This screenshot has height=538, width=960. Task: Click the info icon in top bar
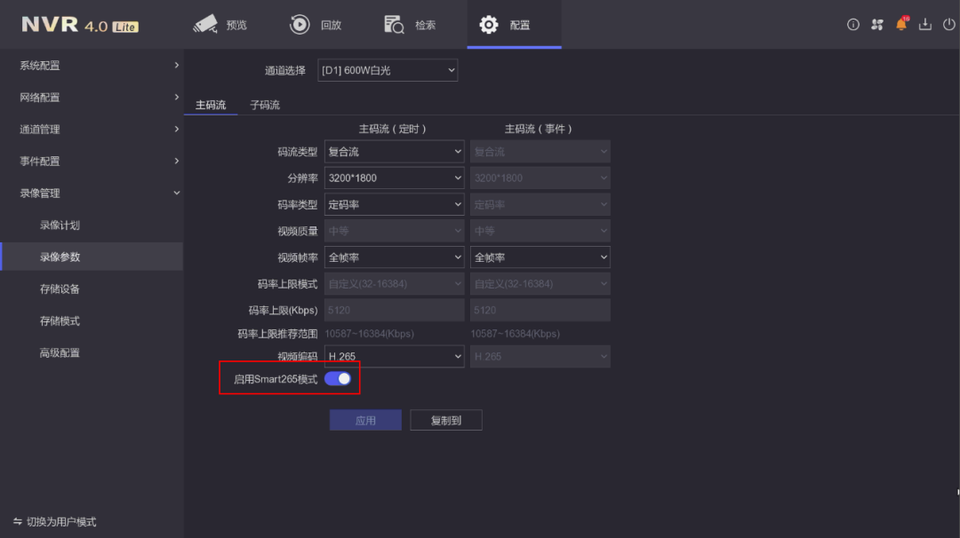click(x=853, y=25)
